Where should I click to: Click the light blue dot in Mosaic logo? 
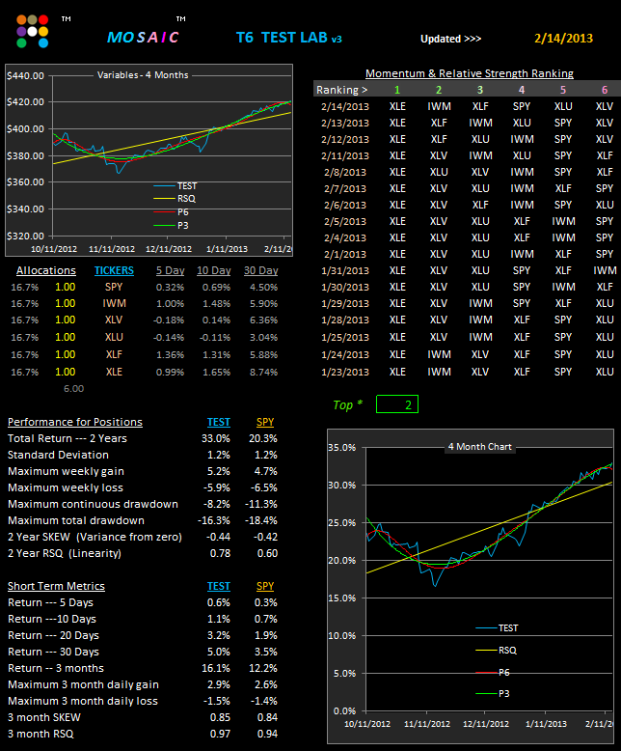43,43
